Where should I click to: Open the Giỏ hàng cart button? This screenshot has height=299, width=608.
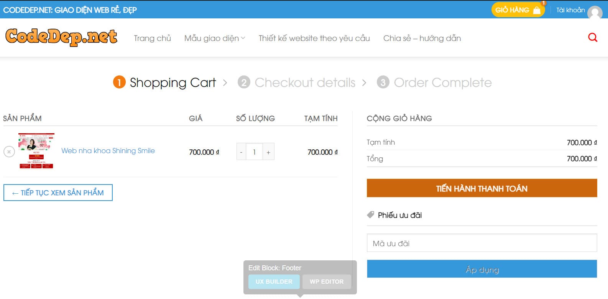point(518,10)
